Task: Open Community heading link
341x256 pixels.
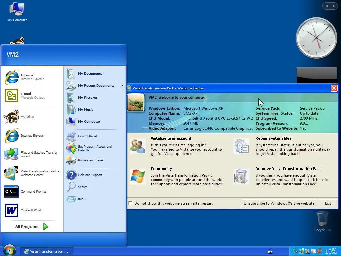Action: pos(162,169)
